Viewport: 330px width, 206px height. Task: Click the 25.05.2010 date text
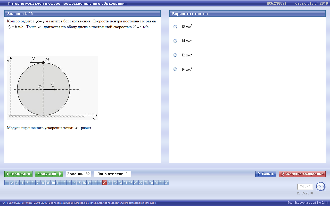click(x=305, y=193)
